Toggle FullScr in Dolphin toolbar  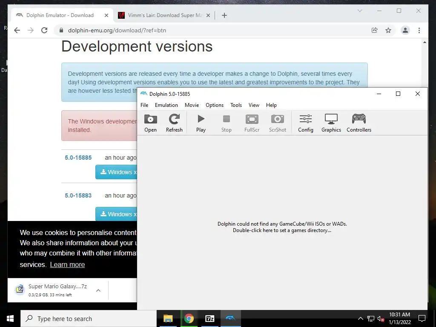(x=252, y=123)
